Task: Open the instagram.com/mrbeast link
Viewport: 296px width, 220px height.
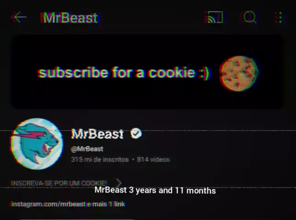Action: tap(48, 204)
